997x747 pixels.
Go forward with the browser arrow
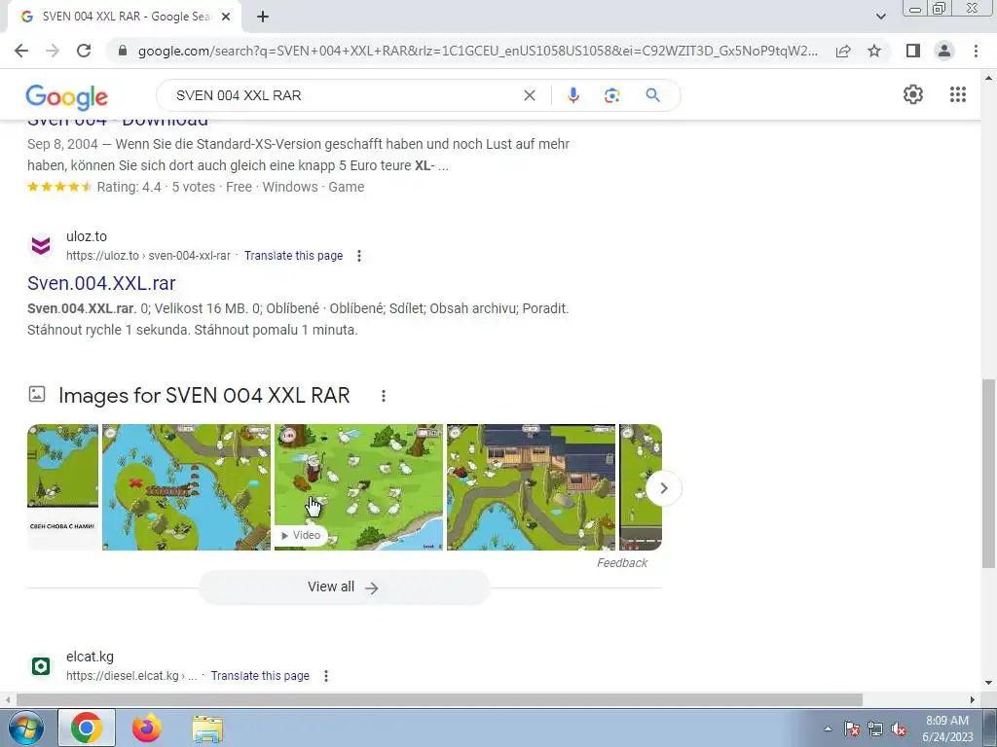point(53,51)
